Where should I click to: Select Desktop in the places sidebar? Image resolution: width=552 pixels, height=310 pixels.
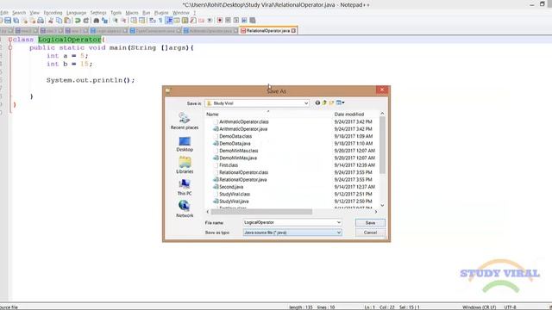click(185, 144)
